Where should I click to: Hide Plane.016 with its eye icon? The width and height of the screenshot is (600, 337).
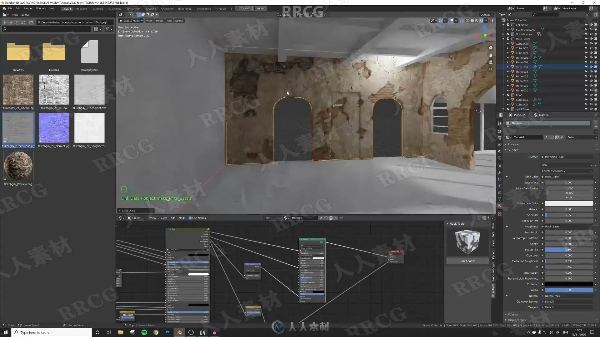click(x=591, y=72)
